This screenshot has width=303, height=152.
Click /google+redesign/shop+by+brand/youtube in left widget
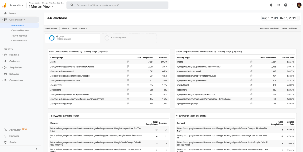[x=70, y=76]
